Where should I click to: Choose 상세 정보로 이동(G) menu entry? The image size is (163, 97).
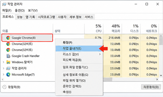tap(79, 75)
